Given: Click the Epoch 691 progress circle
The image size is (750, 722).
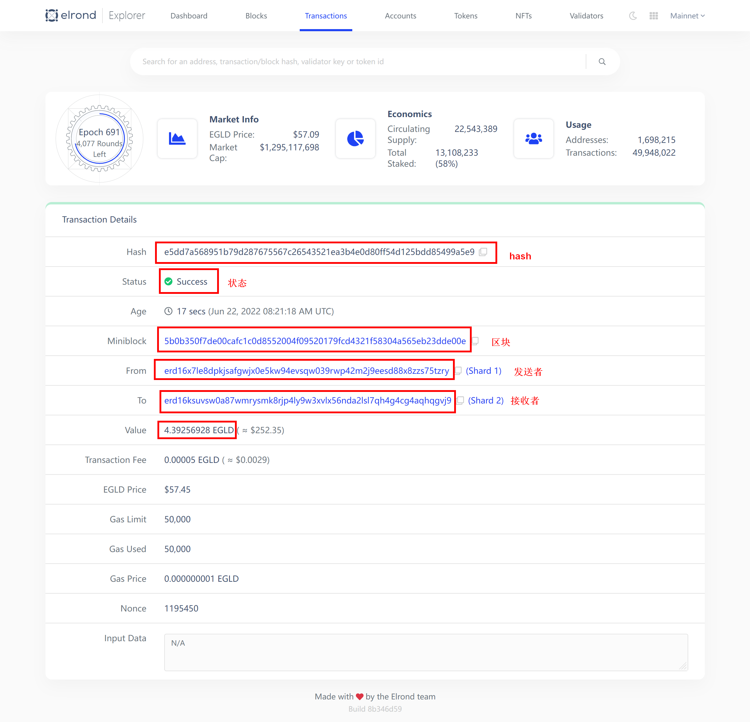Looking at the screenshot, I should 100,138.
